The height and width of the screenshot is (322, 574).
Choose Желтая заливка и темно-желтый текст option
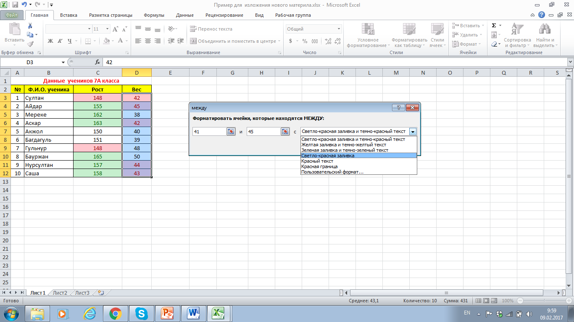click(359, 145)
